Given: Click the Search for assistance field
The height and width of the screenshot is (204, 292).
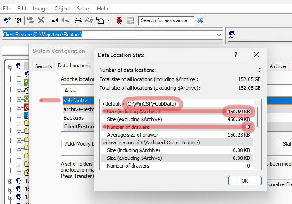Looking at the screenshot, I should (x=166, y=20).
